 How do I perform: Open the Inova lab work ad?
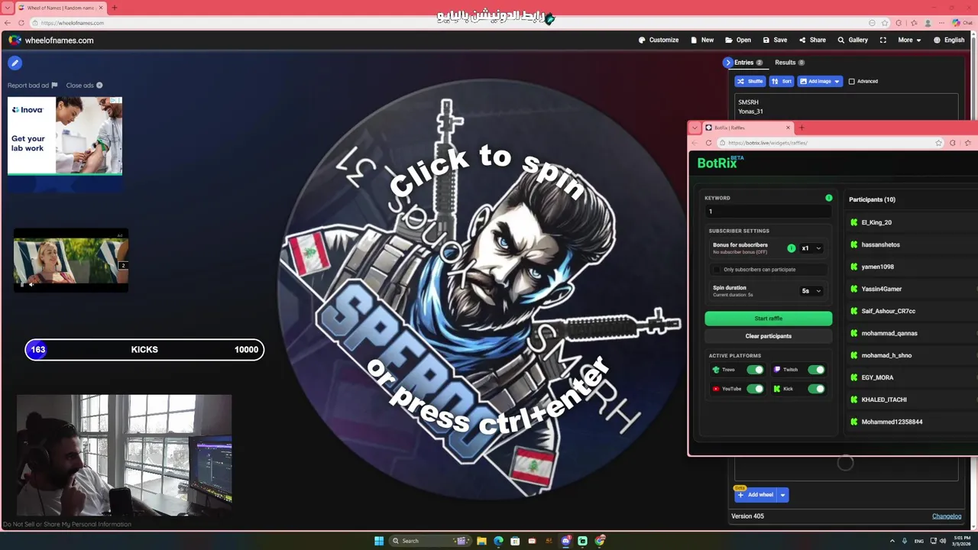tap(65, 135)
